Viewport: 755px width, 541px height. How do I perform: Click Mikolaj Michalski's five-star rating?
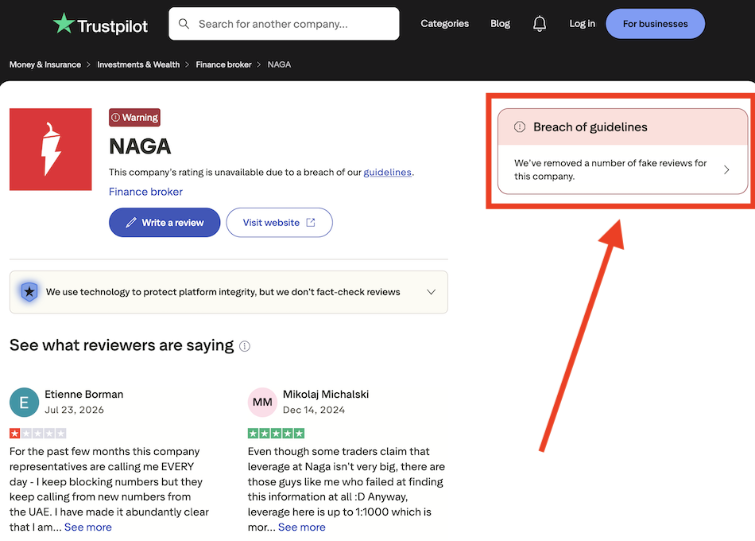coord(276,433)
